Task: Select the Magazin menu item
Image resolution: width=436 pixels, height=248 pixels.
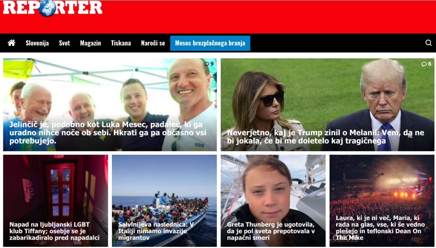Action: (90, 43)
